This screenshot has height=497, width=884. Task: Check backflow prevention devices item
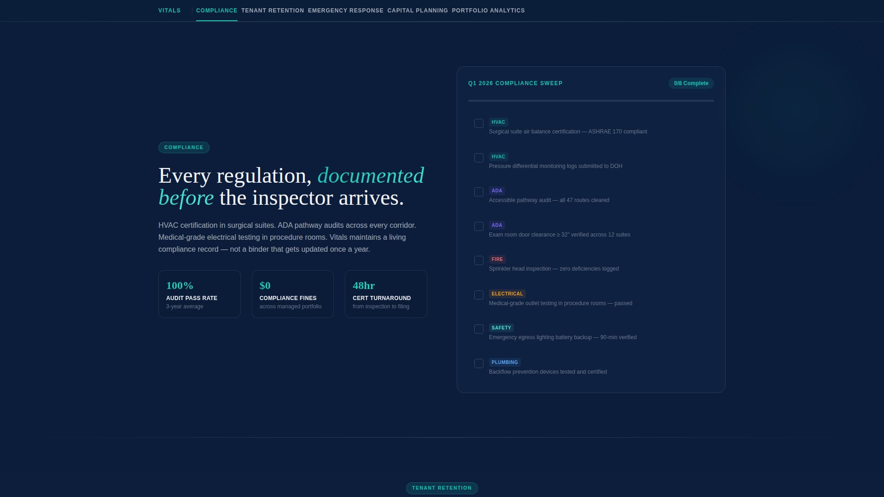[x=479, y=364]
